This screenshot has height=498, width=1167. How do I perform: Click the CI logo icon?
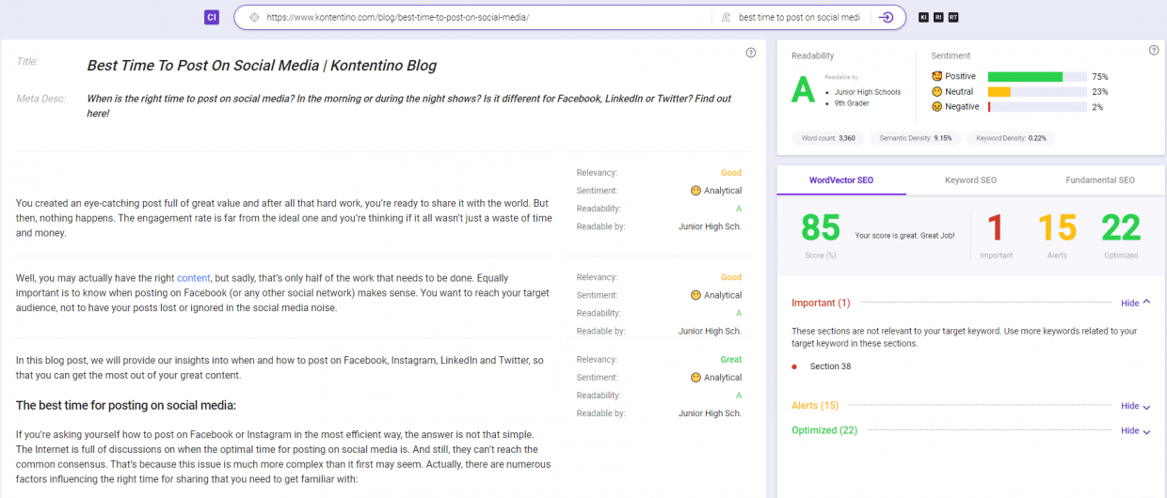[x=212, y=17]
